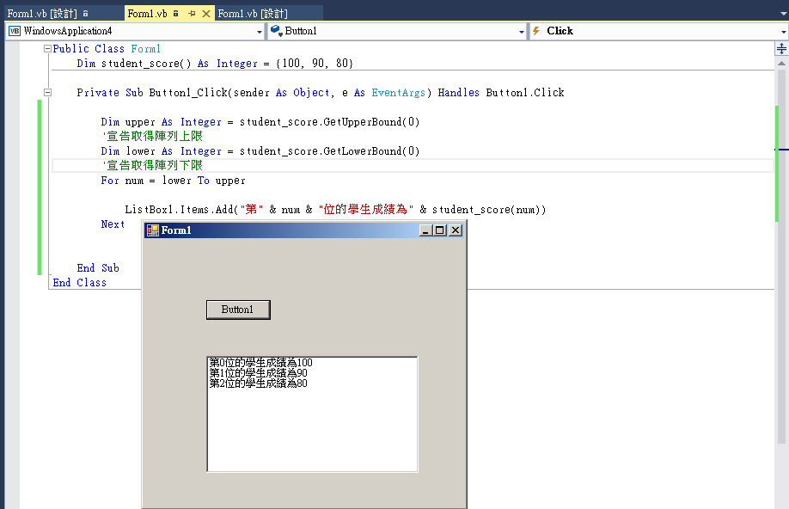The width and height of the screenshot is (789, 509).
Task: Click the For num = lower To upper line
Action: click(173, 181)
